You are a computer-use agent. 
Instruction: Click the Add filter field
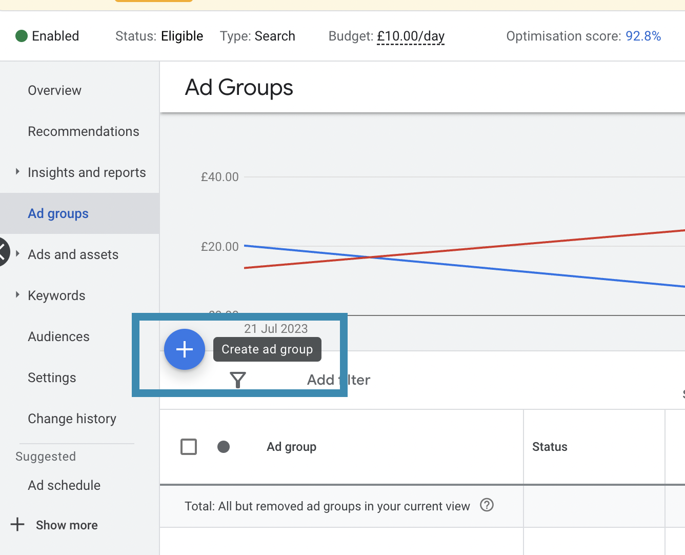338,380
